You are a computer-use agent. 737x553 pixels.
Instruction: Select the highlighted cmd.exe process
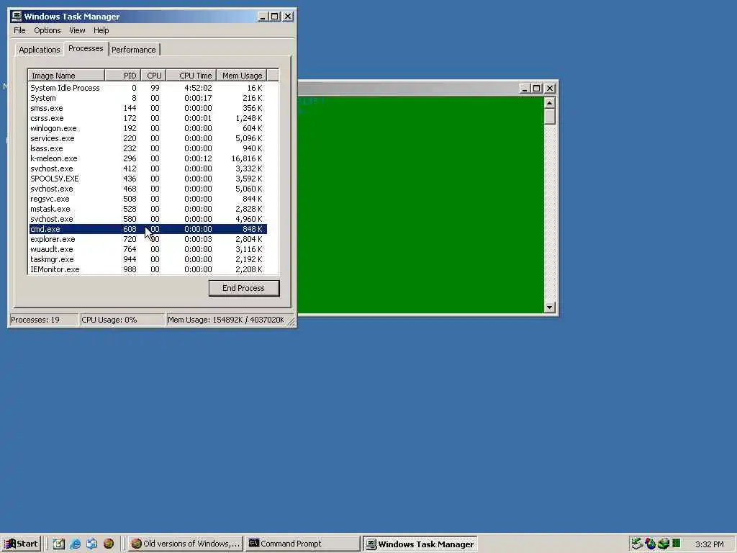coord(148,229)
